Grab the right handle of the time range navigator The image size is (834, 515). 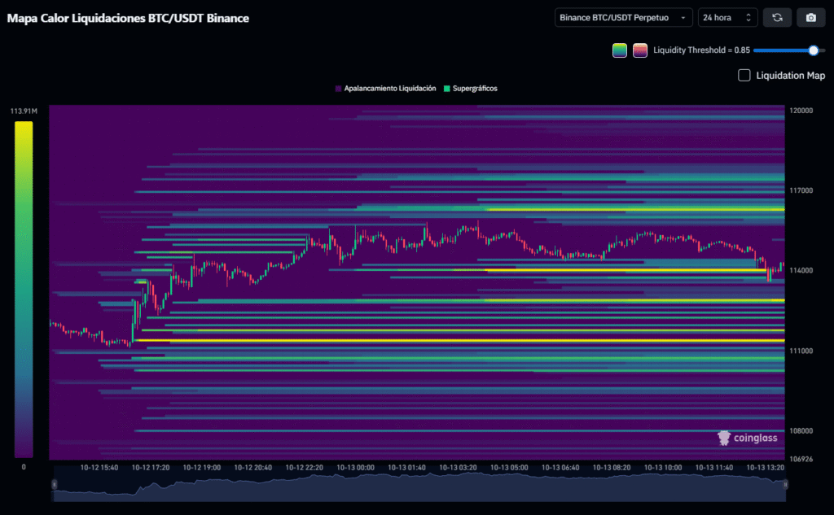786,484
